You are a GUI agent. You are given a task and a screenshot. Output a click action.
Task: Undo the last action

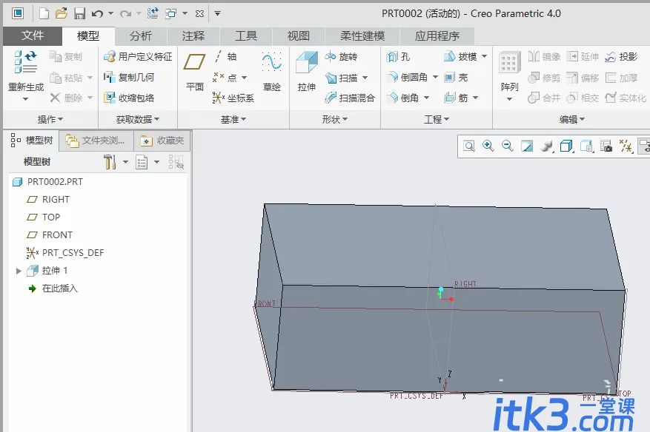pos(97,13)
